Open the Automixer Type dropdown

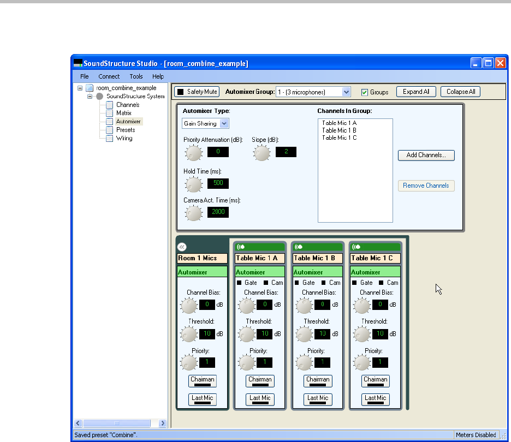224,124
